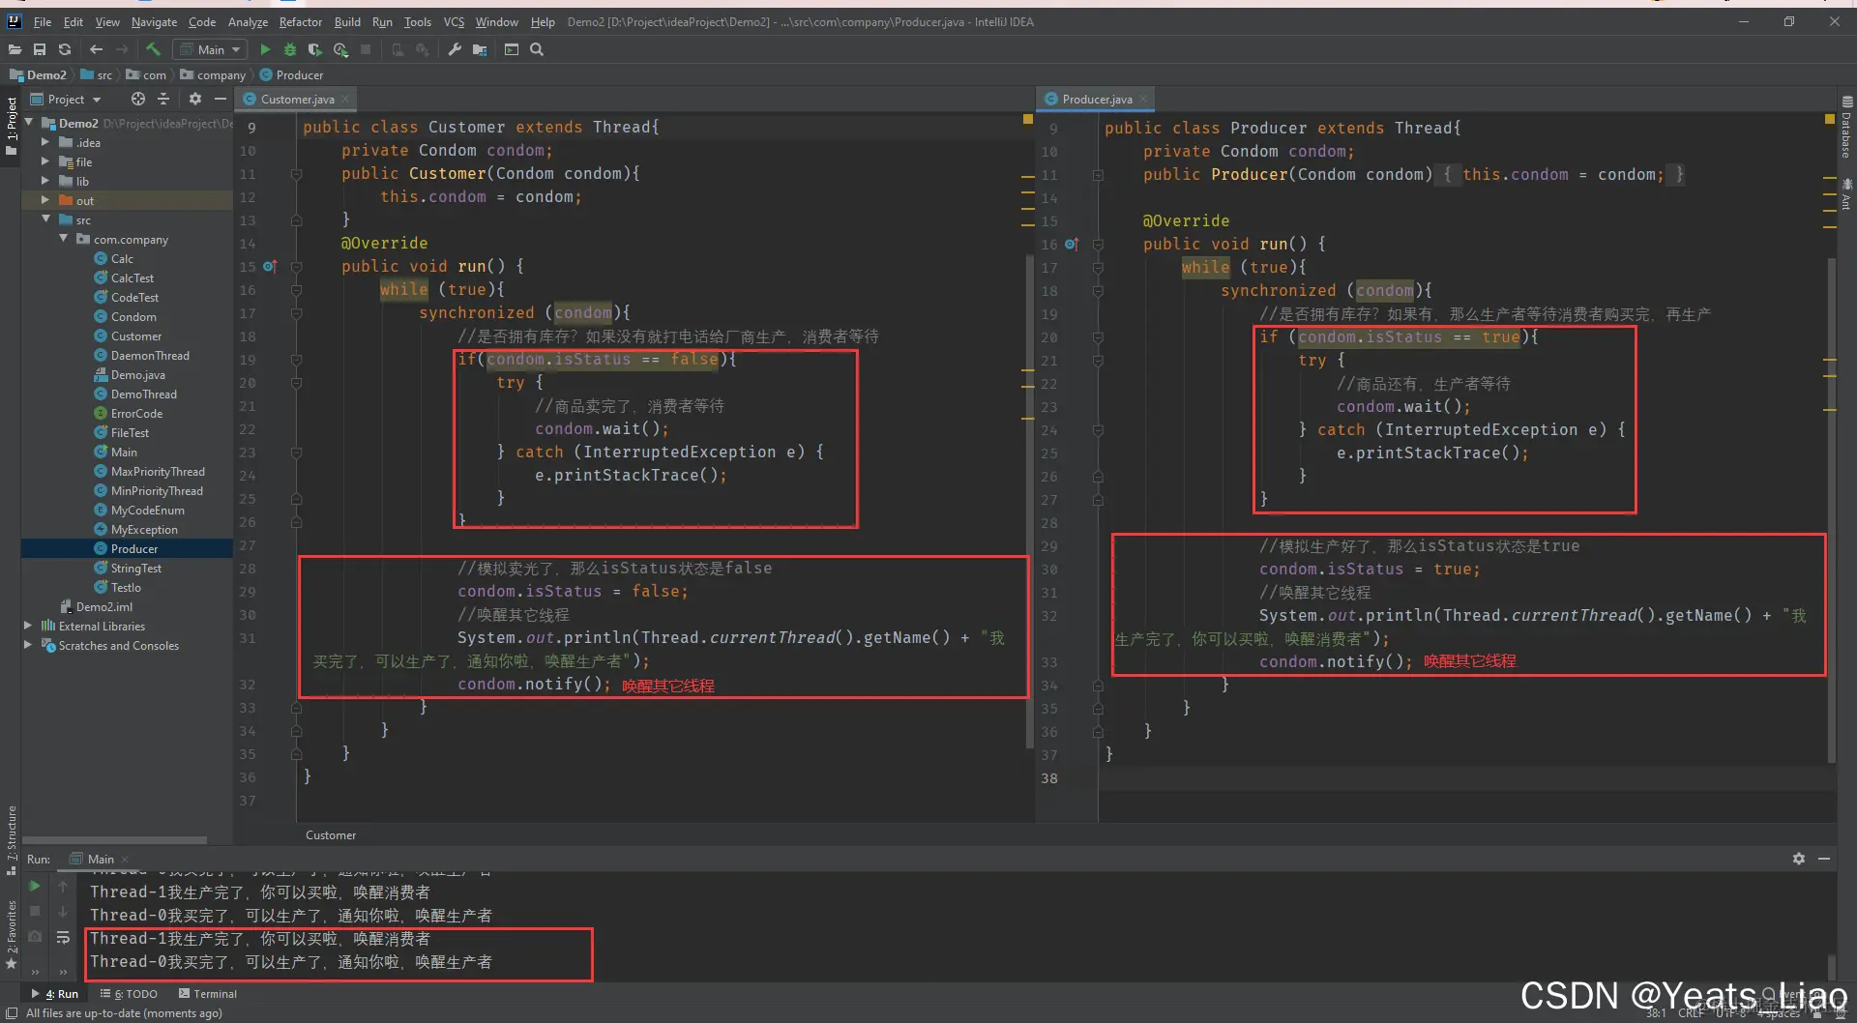Collapse all items in the Project panel
Screen dimensions: 1857x1023
pyautogui.click(x=163, y=99)
